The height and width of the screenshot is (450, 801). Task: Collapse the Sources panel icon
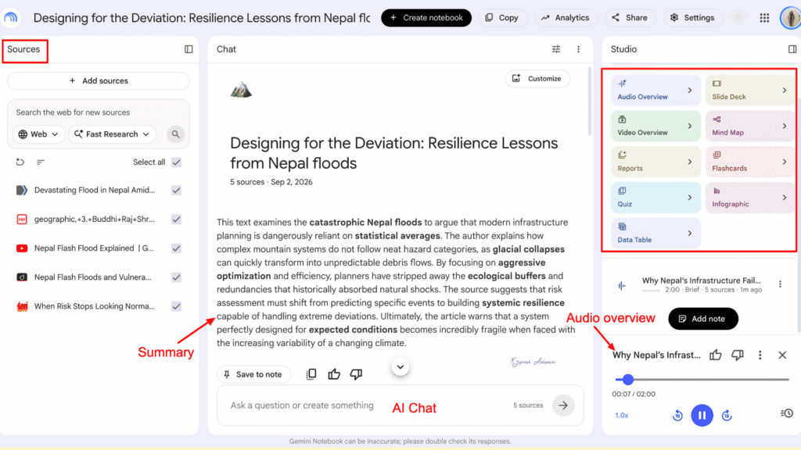pos(189,49)
